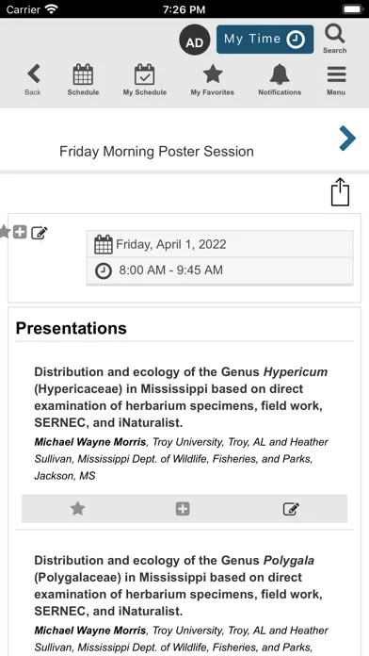Share the session using share icon
This screenshot has height=656, width=369.
pyautogui.click(x=340, y=192)
